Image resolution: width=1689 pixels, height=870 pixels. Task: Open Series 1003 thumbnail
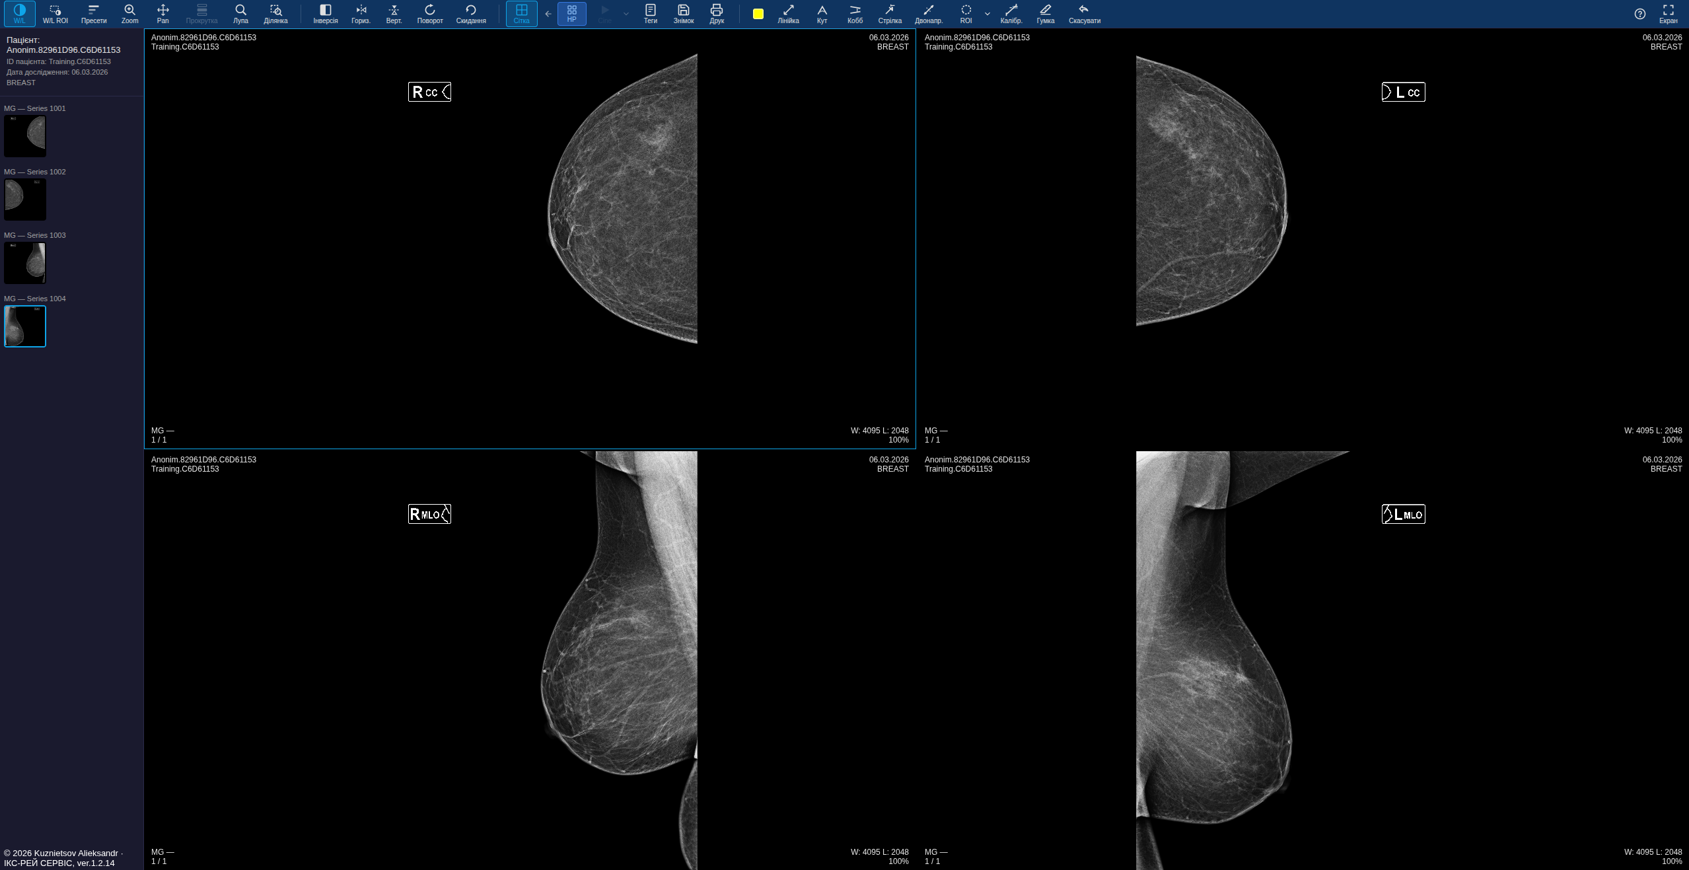(25, 263)
